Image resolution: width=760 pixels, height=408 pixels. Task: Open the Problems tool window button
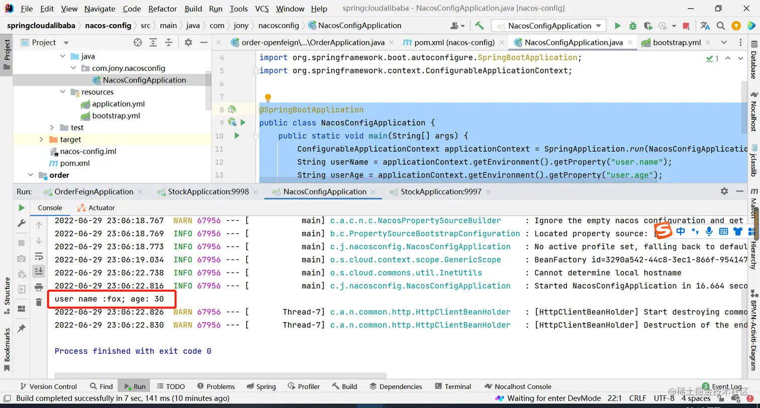coord(216,386)
